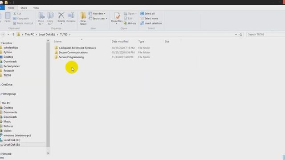The width and height of the screenshot is (285, 160).
Task: Open the Easy access dropdown
Action: pyautogui.click(x=98, y=19)
